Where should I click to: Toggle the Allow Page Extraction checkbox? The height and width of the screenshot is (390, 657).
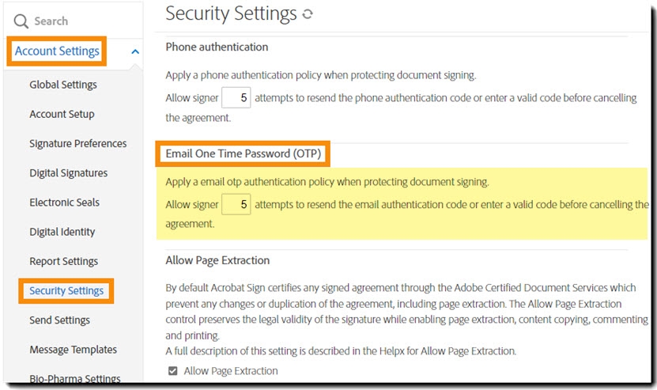(172, 371)
